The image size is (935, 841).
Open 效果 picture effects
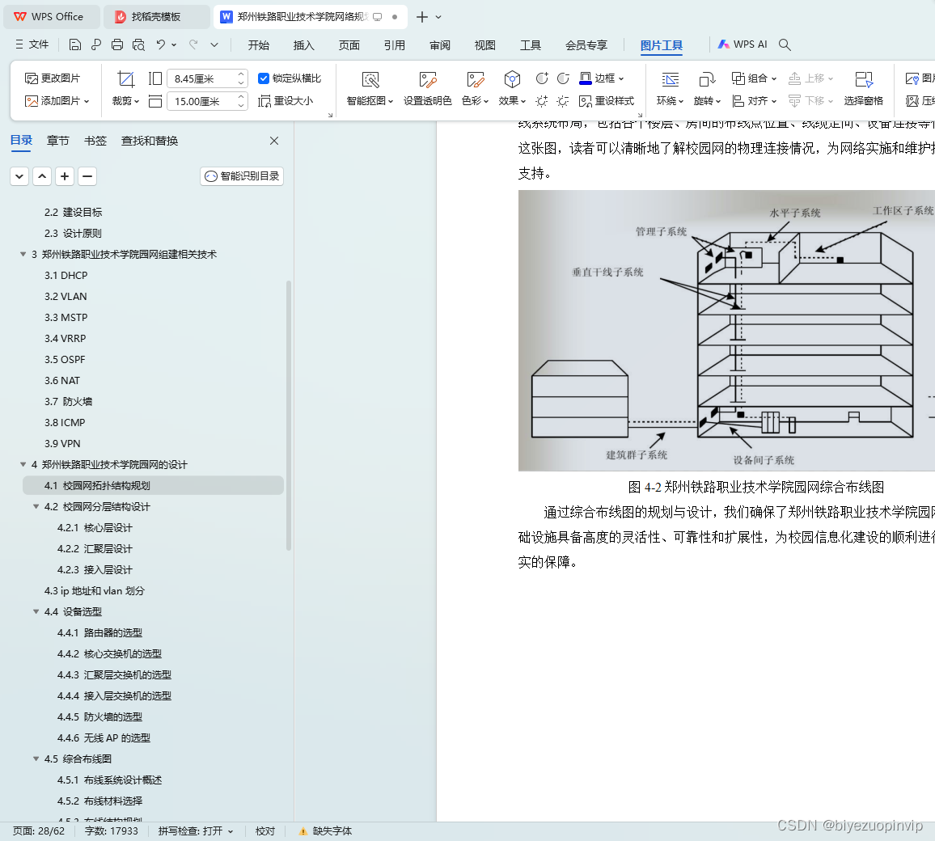512,89
